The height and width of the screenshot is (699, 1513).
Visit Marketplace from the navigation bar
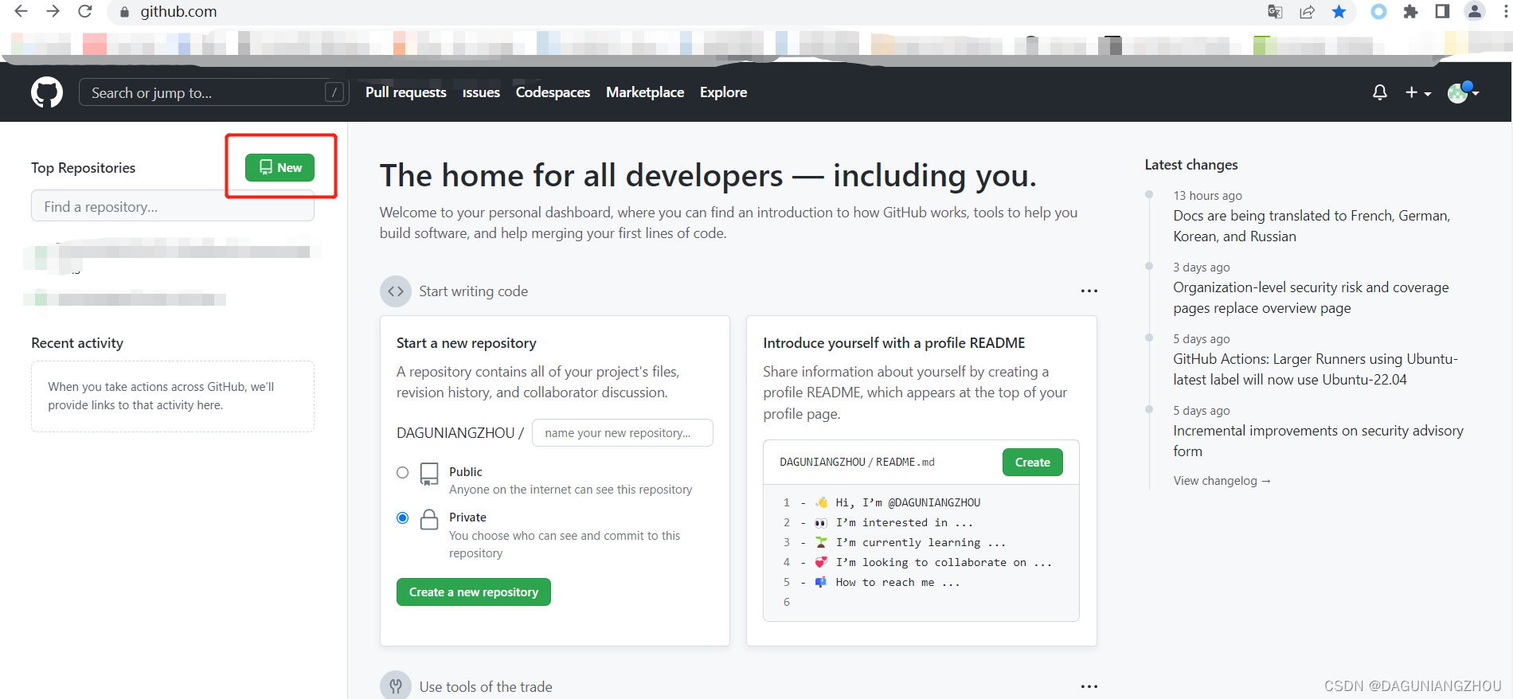pyautogui.click(x=645, y=92)
